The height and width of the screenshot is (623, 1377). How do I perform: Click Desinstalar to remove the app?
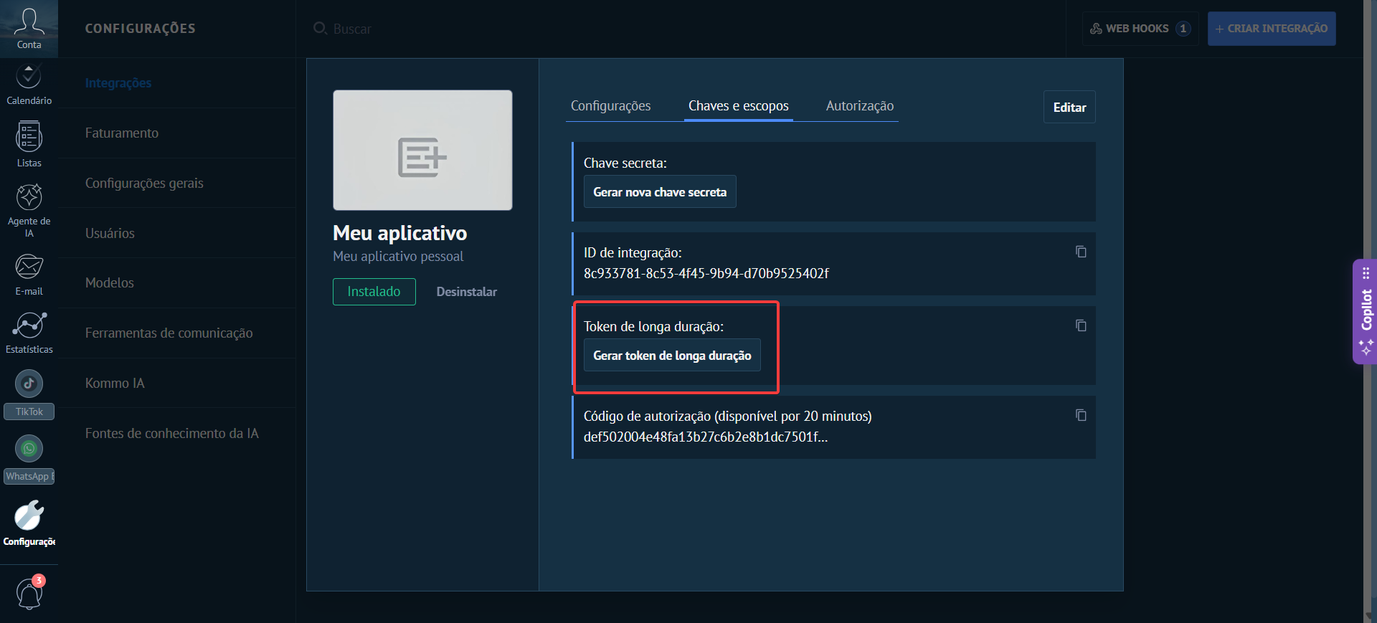click(x=466, y=292)
